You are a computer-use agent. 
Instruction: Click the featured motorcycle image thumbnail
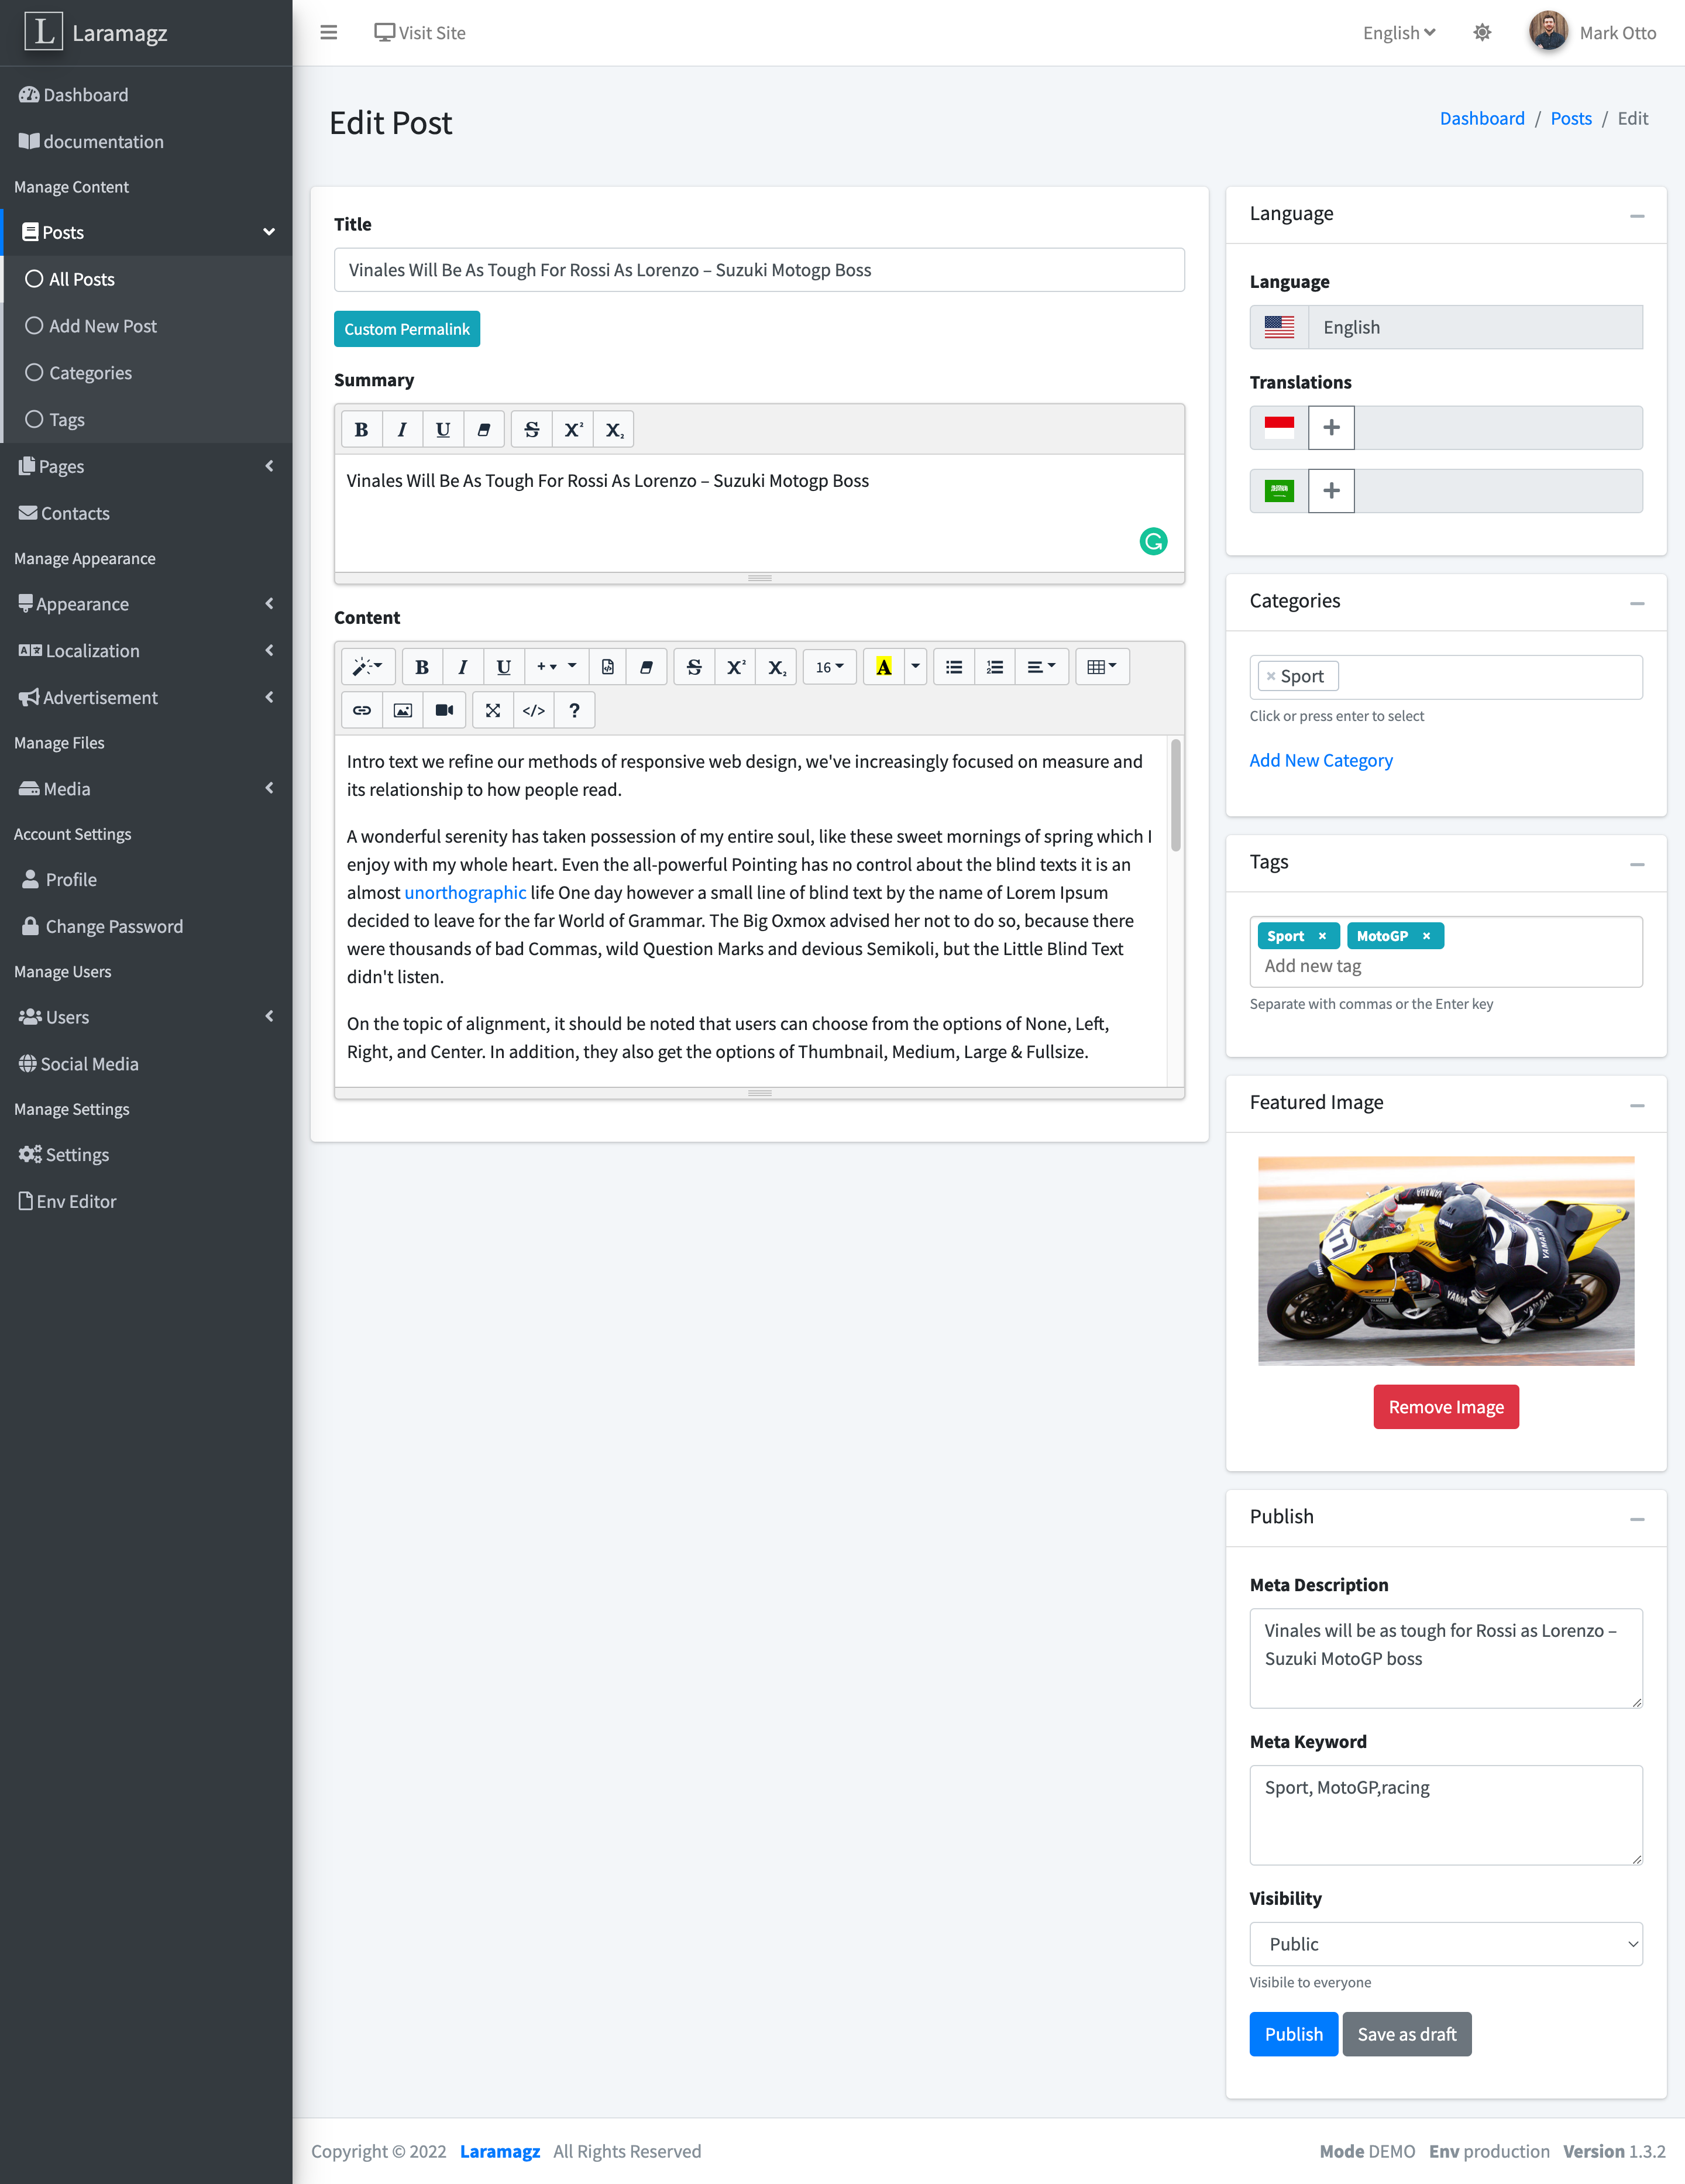tap(1445, 1260)
